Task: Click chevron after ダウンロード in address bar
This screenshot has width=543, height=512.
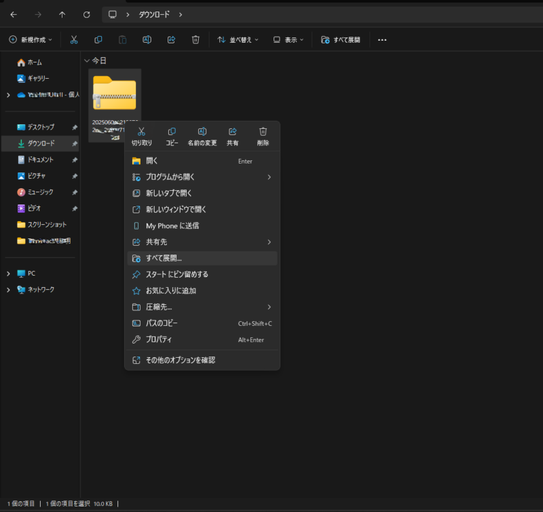Action: click(181, 14)
